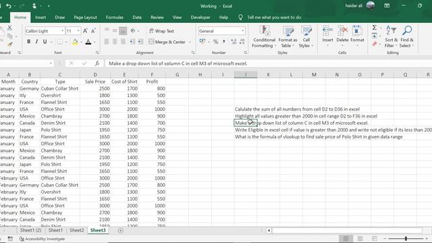Open Format as Table gallery

tap(288, 36)
